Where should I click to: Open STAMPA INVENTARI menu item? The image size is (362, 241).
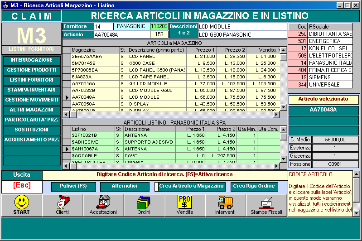31,90
